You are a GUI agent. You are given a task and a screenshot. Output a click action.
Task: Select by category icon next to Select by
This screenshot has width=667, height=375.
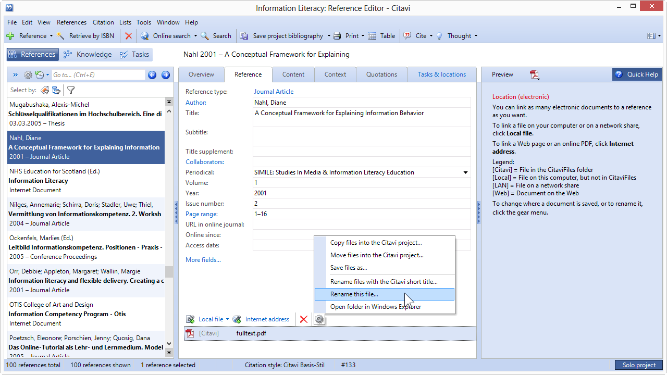click(x=56, y=90)
